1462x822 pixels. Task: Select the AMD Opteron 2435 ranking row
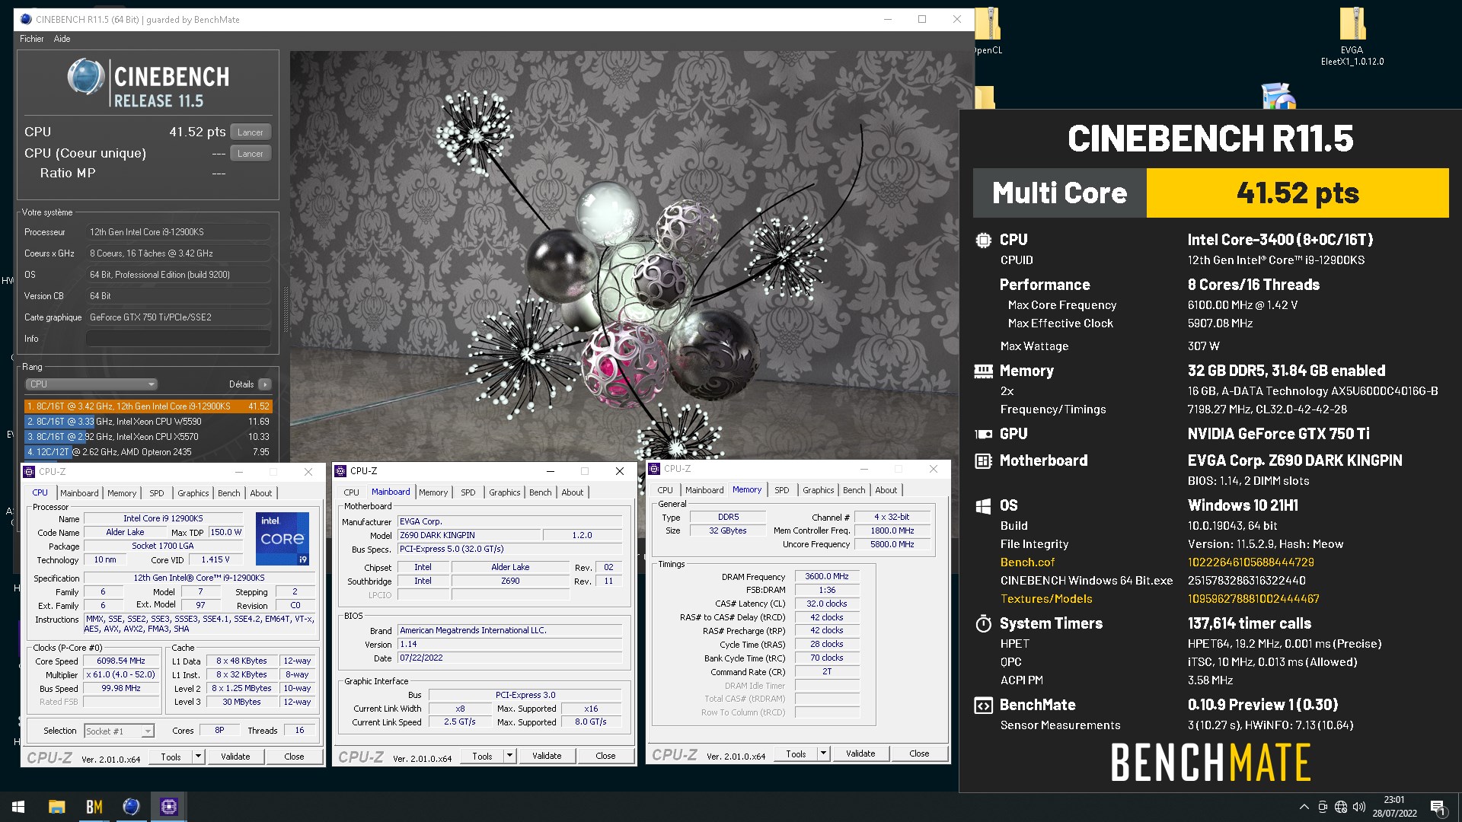(x=148, y=452)
